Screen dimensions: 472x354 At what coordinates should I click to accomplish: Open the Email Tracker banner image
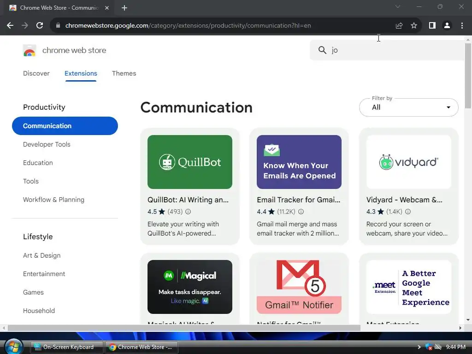pyautogui.click(x=299, y=162)
